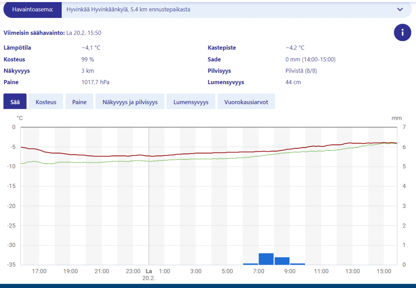Image resolution: width=416 pixels, height=288 pixels.
Task: Show the Lumensyvyys chart tab
Action: coord(191,102)
